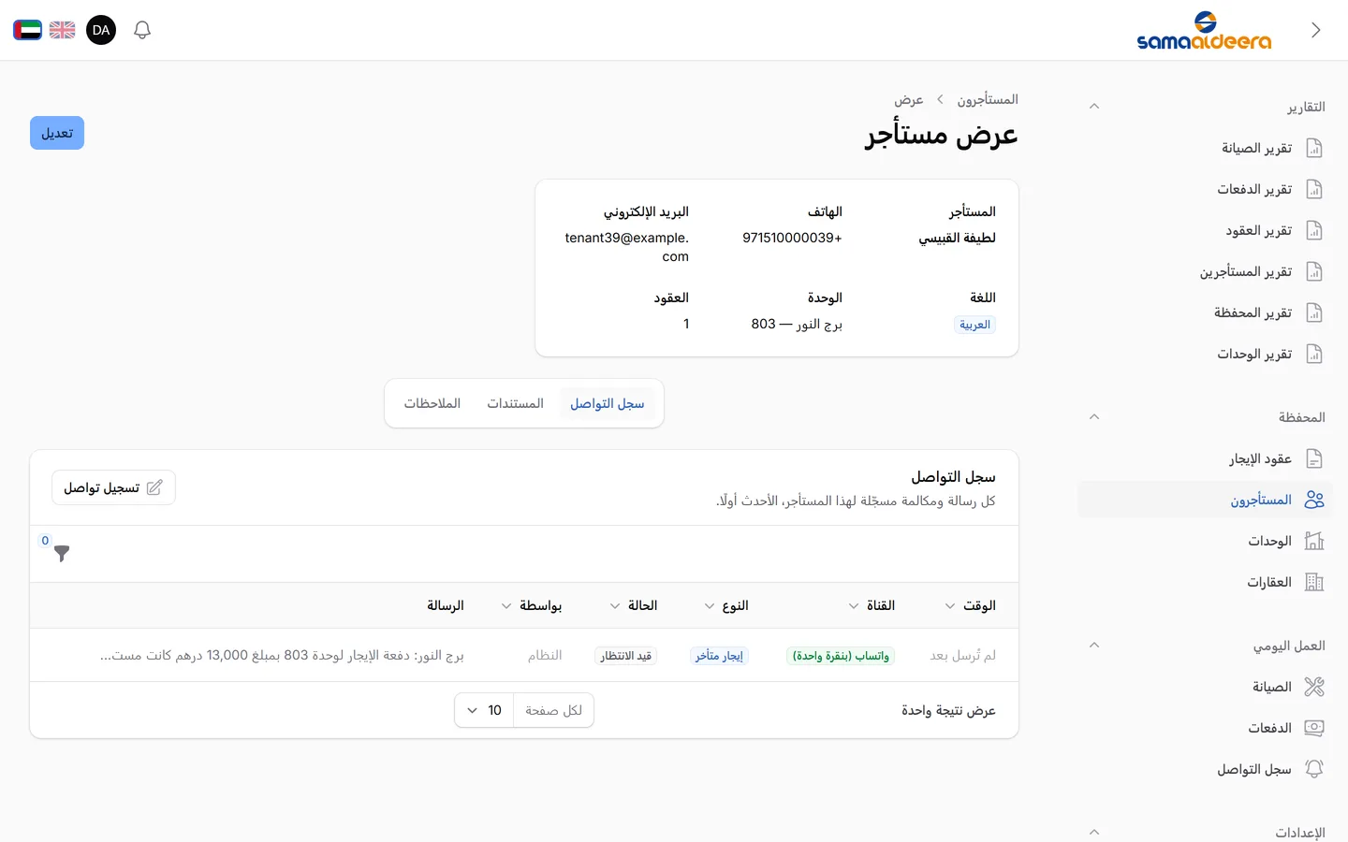
Task: Open the tenants report icon (تقرير المستأجرين)
Action: 1314,271
